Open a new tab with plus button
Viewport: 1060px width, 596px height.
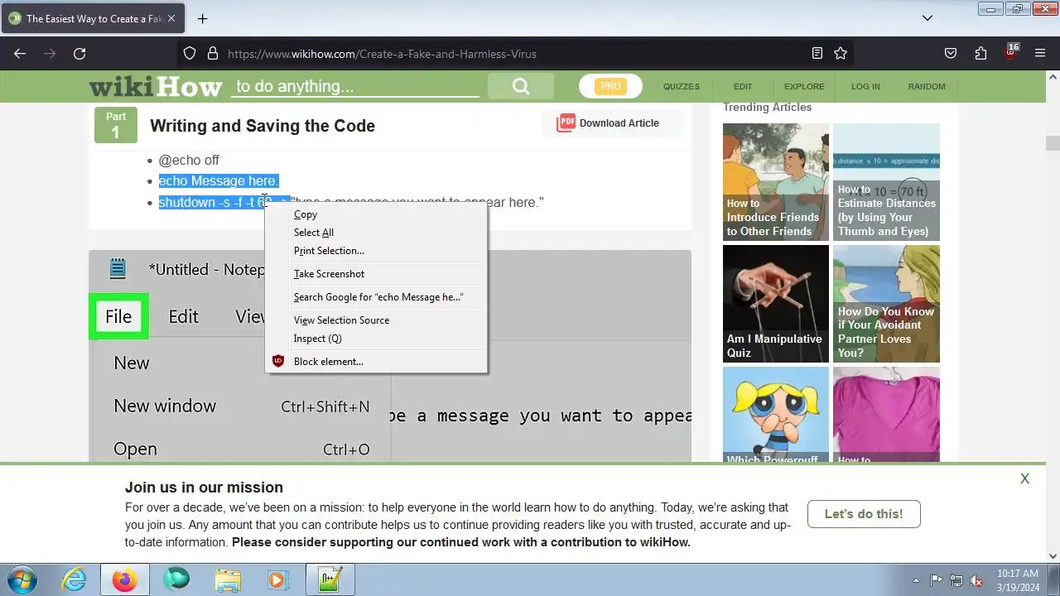tap(202, 18)
